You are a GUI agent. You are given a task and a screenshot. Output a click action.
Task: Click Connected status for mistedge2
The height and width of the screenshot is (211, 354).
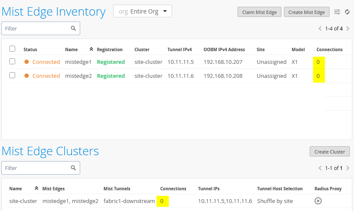46,76
